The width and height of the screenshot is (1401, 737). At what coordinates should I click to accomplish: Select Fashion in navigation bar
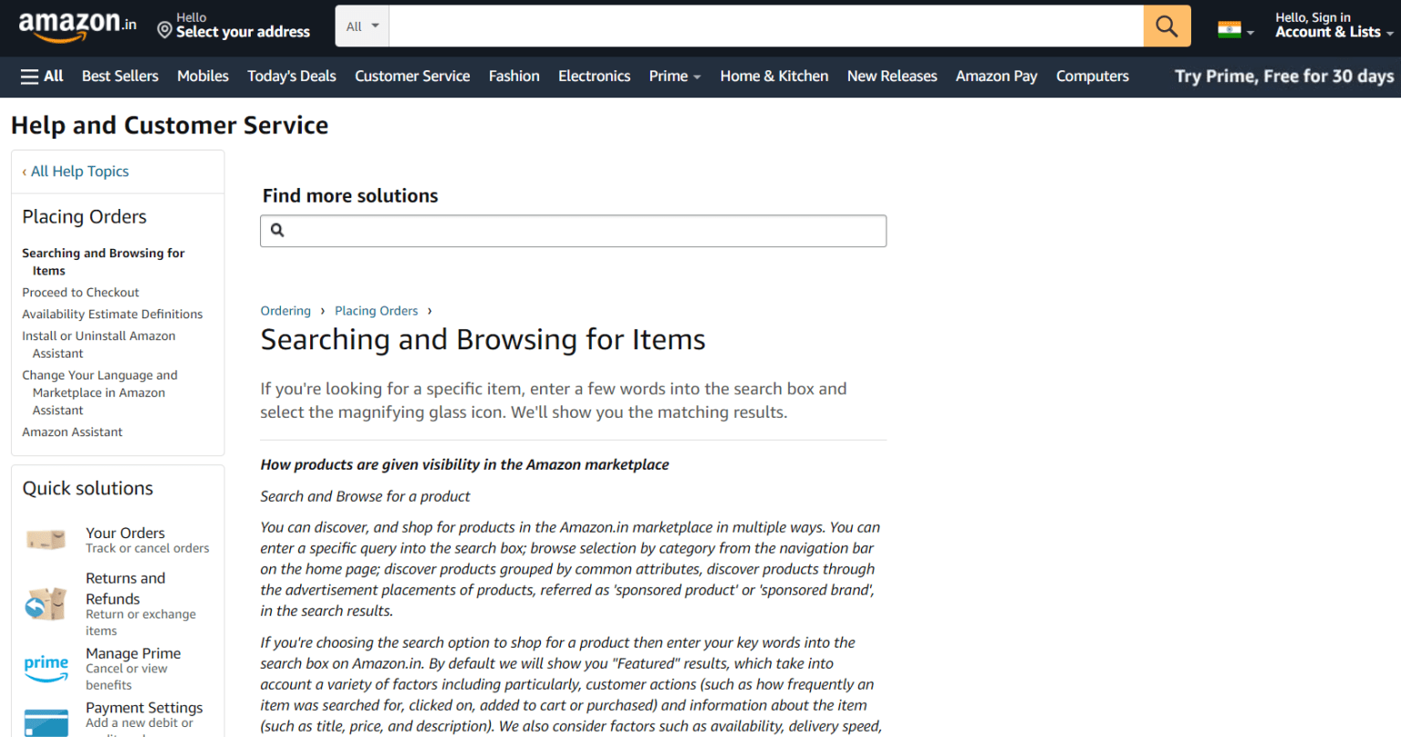[514, 77]
